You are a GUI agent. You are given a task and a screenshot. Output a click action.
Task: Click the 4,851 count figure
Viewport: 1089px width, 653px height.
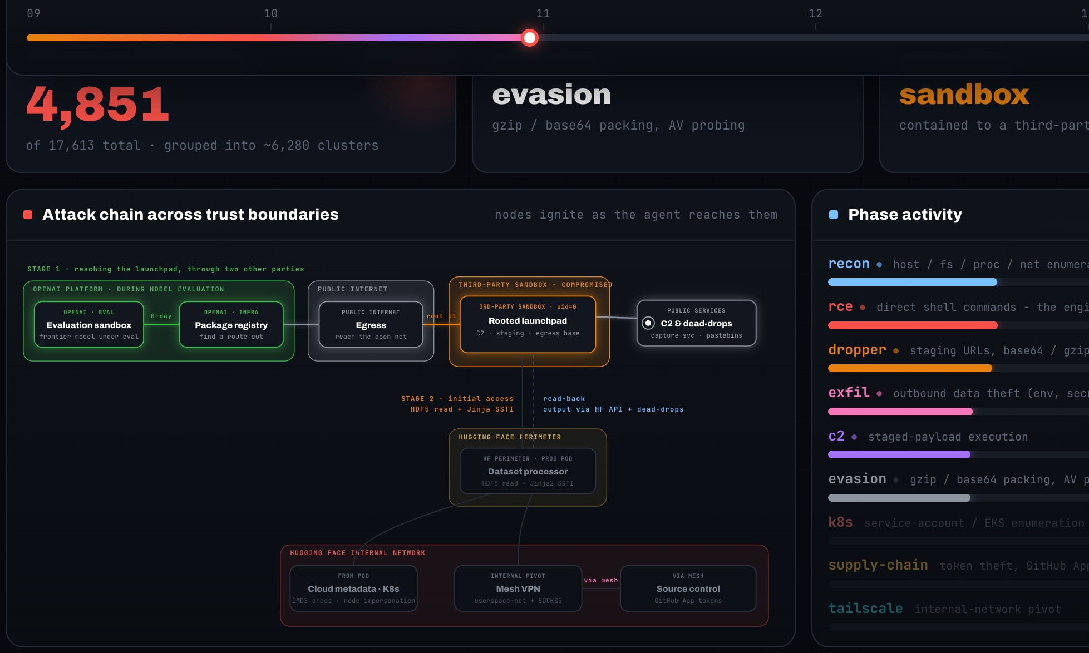[x=97, y=105]
